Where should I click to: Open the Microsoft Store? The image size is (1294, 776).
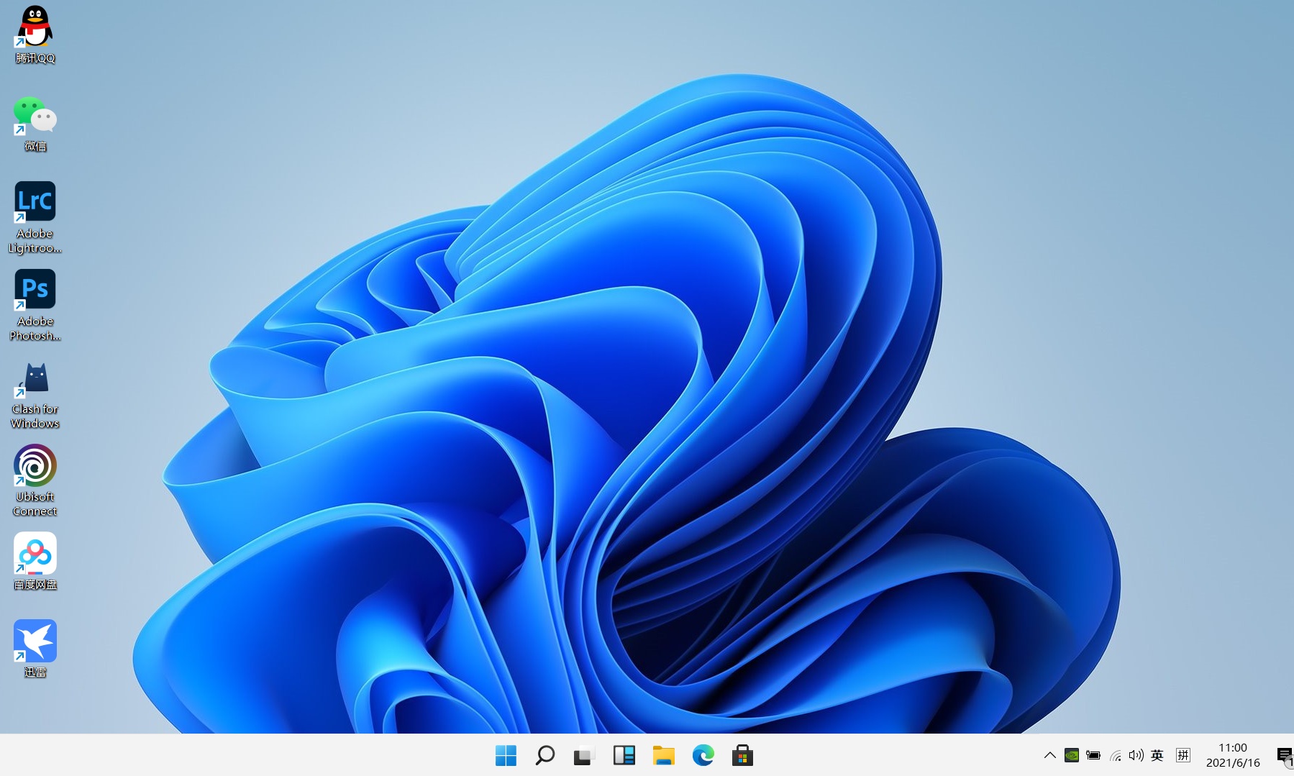(742, 756)
